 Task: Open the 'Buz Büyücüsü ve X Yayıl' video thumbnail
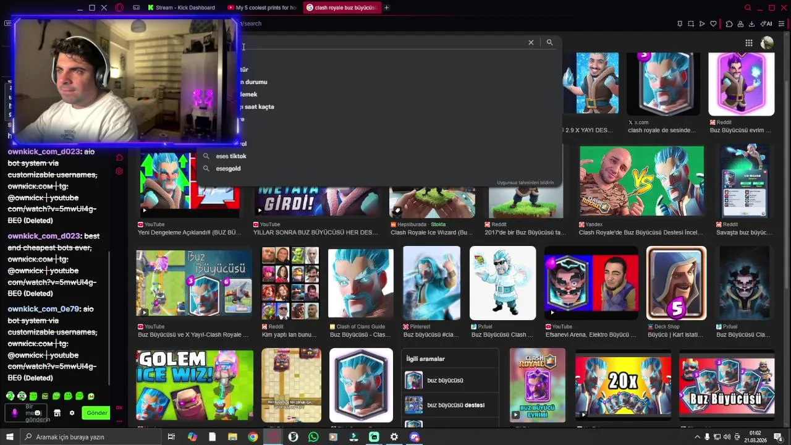[194, 282]
